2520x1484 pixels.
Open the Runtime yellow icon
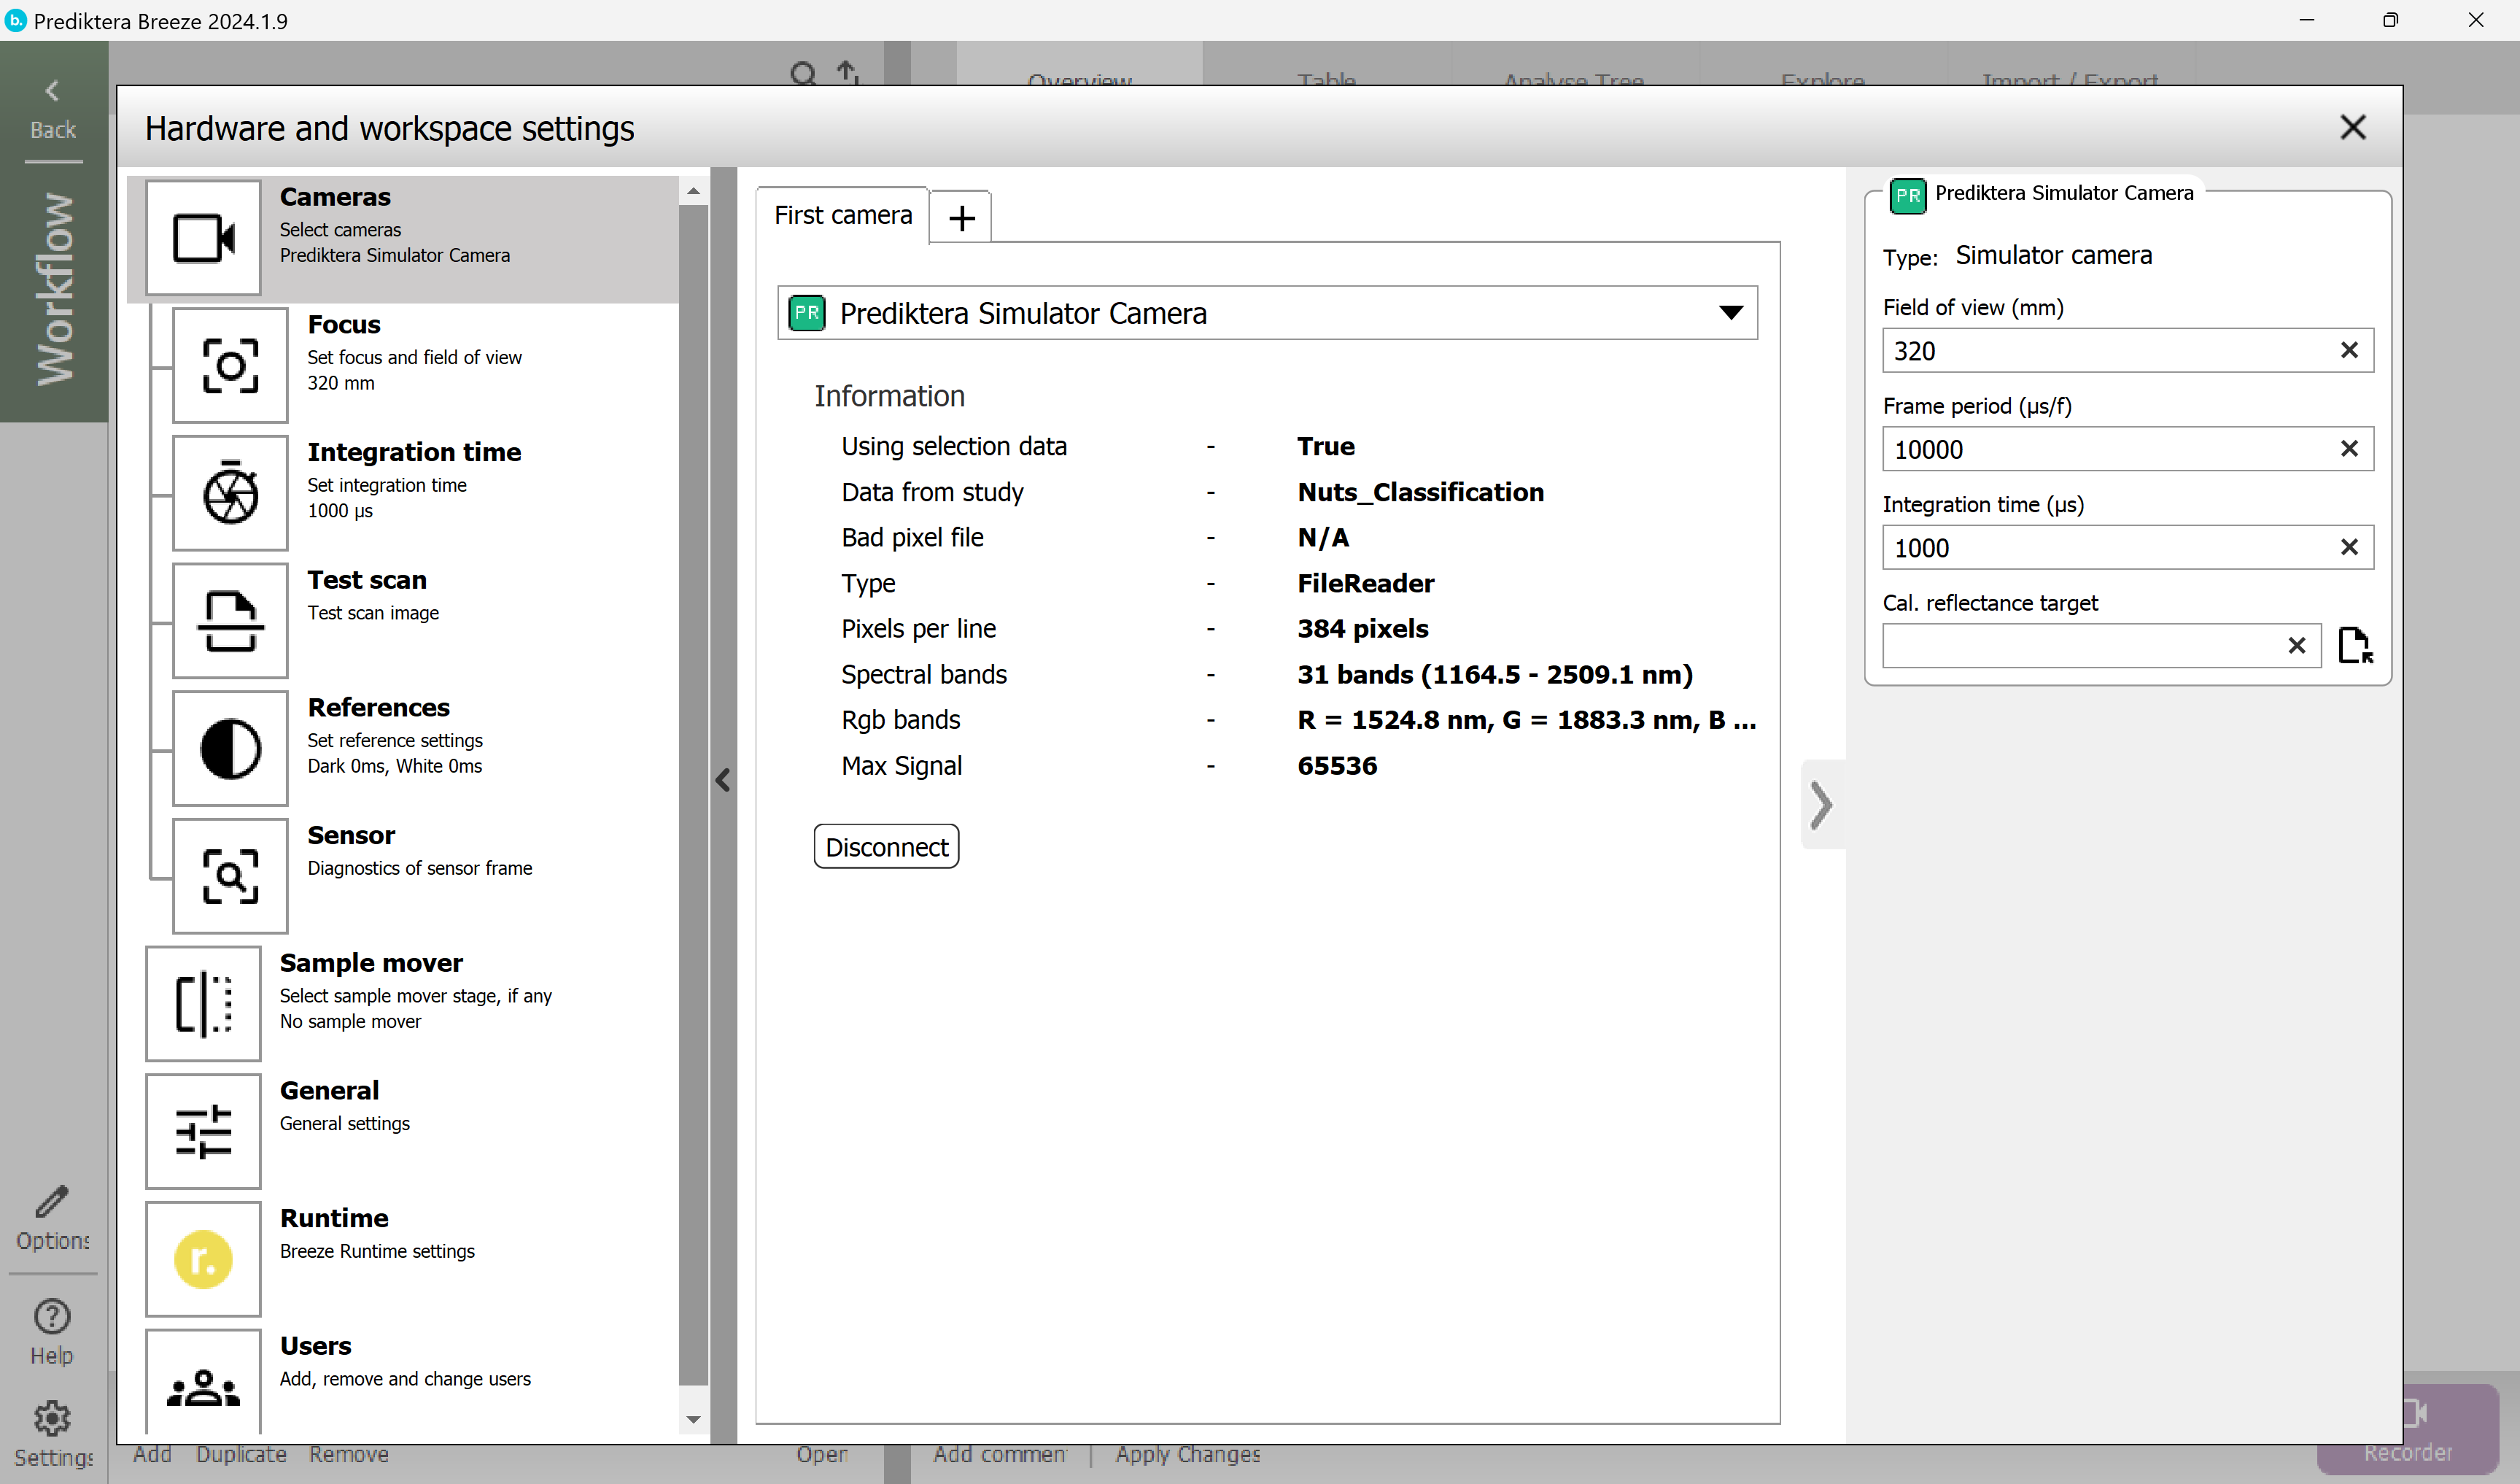click(203, 1259)
